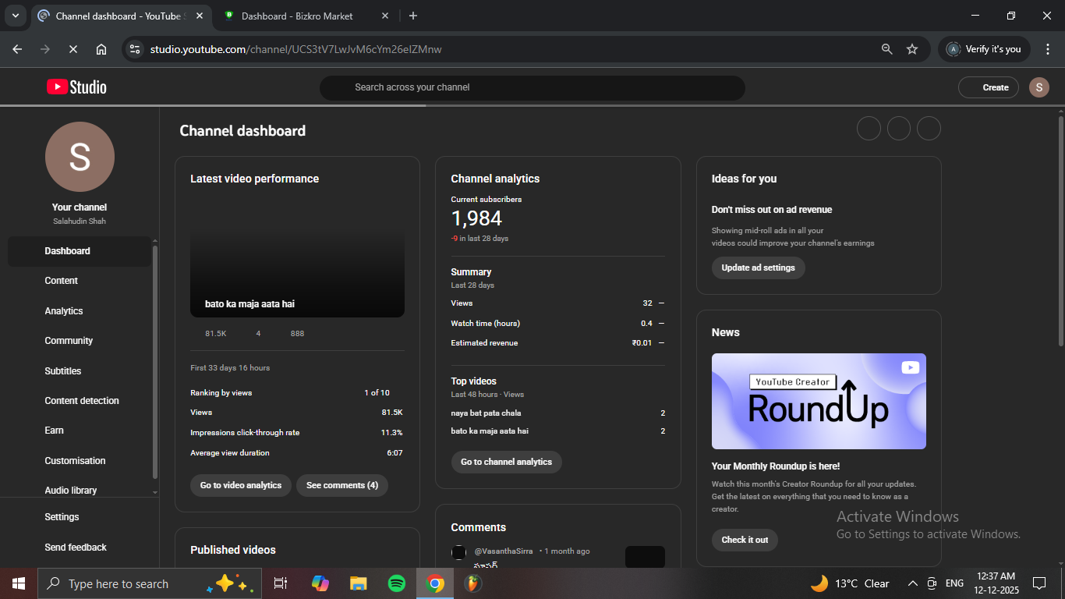This screenshot has height=599, width=1065.
Task: Launch FL Studio from the taskbar
Action: [x=472, y=583]
